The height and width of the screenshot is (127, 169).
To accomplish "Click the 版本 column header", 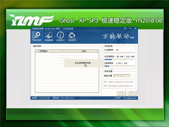I will tap(90, 51).
